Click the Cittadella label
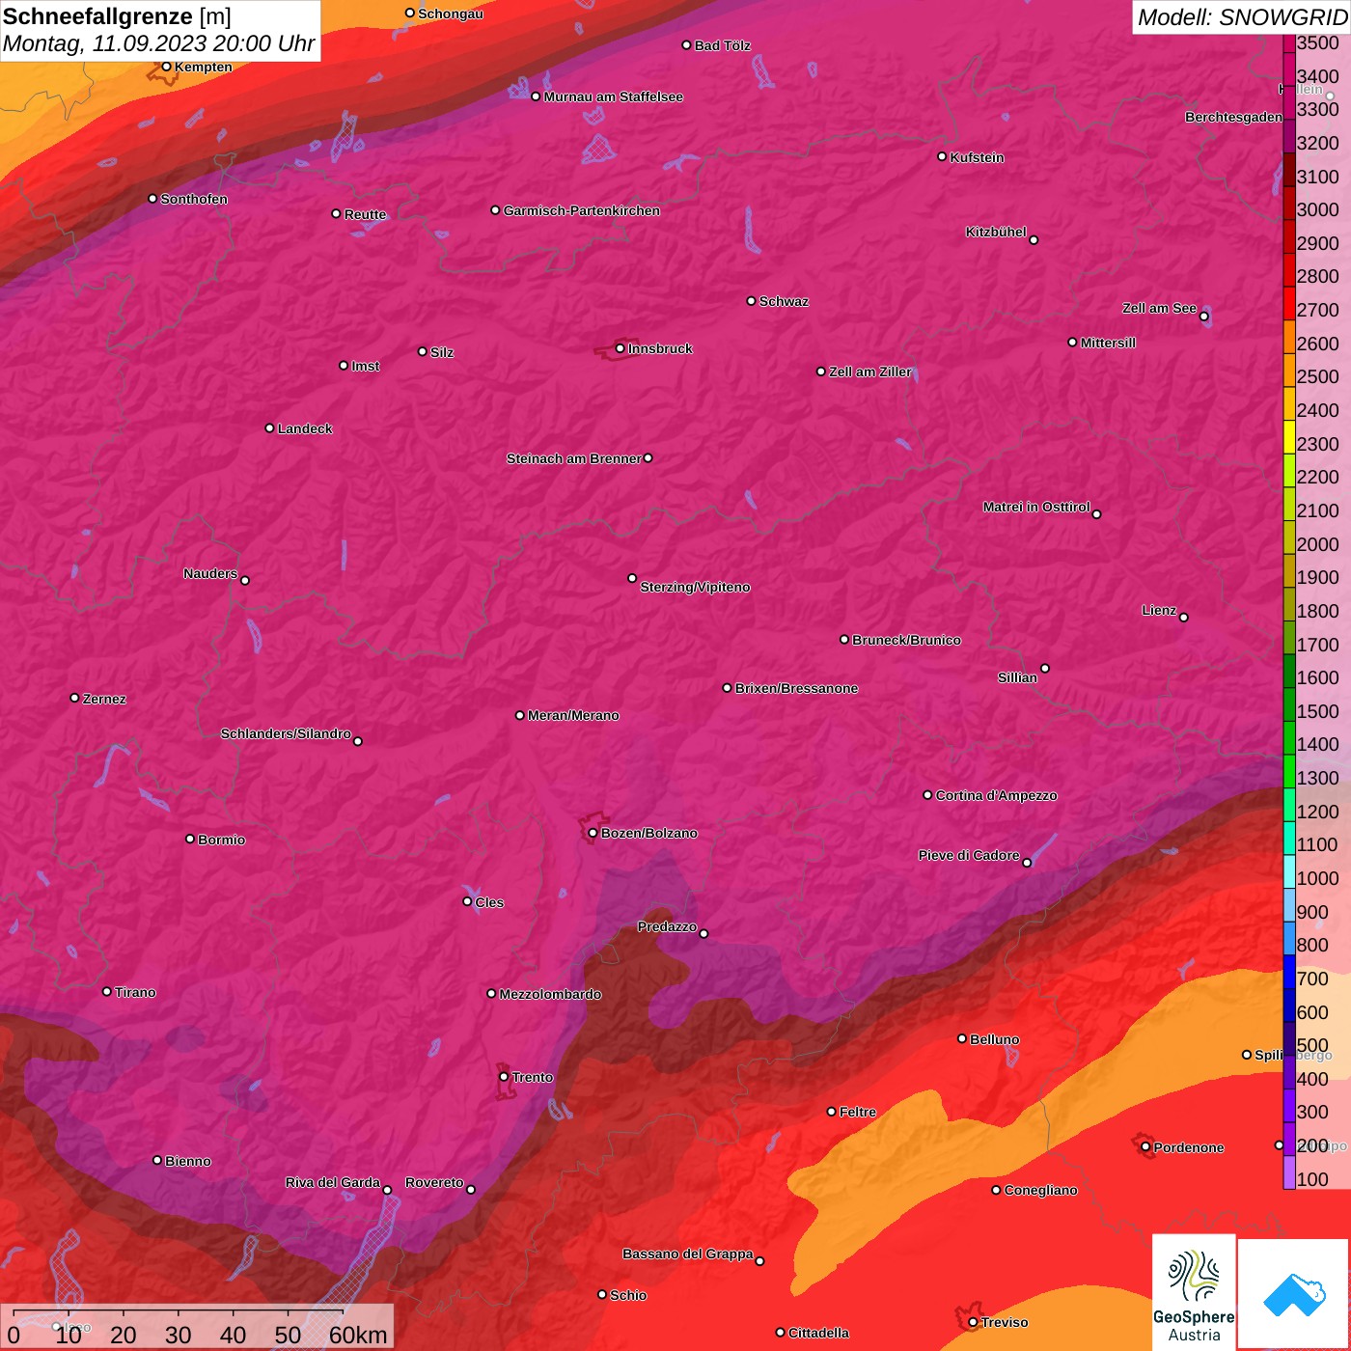Image resolution: width=1351 pixels, height=1351 pixels. pos(818,1333)
